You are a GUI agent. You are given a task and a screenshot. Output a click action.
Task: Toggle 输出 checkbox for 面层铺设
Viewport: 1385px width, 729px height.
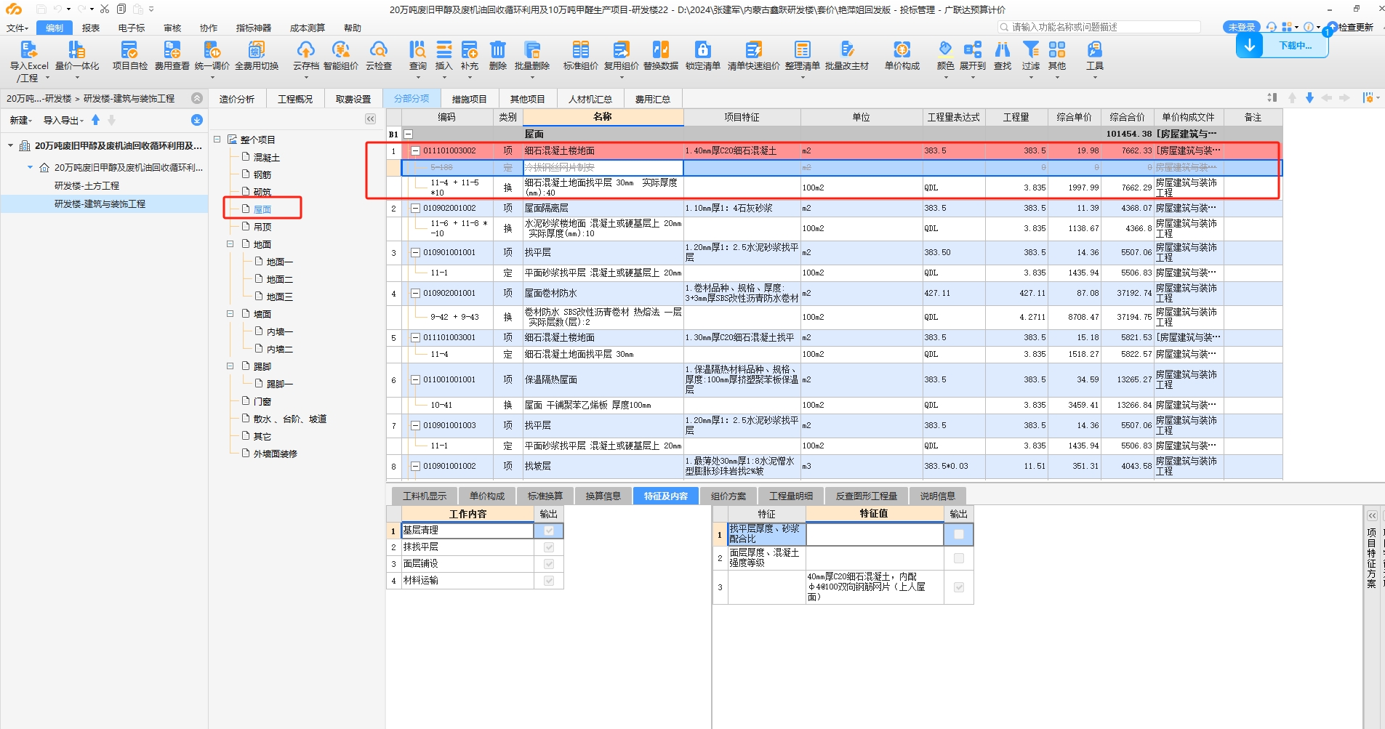549,564
